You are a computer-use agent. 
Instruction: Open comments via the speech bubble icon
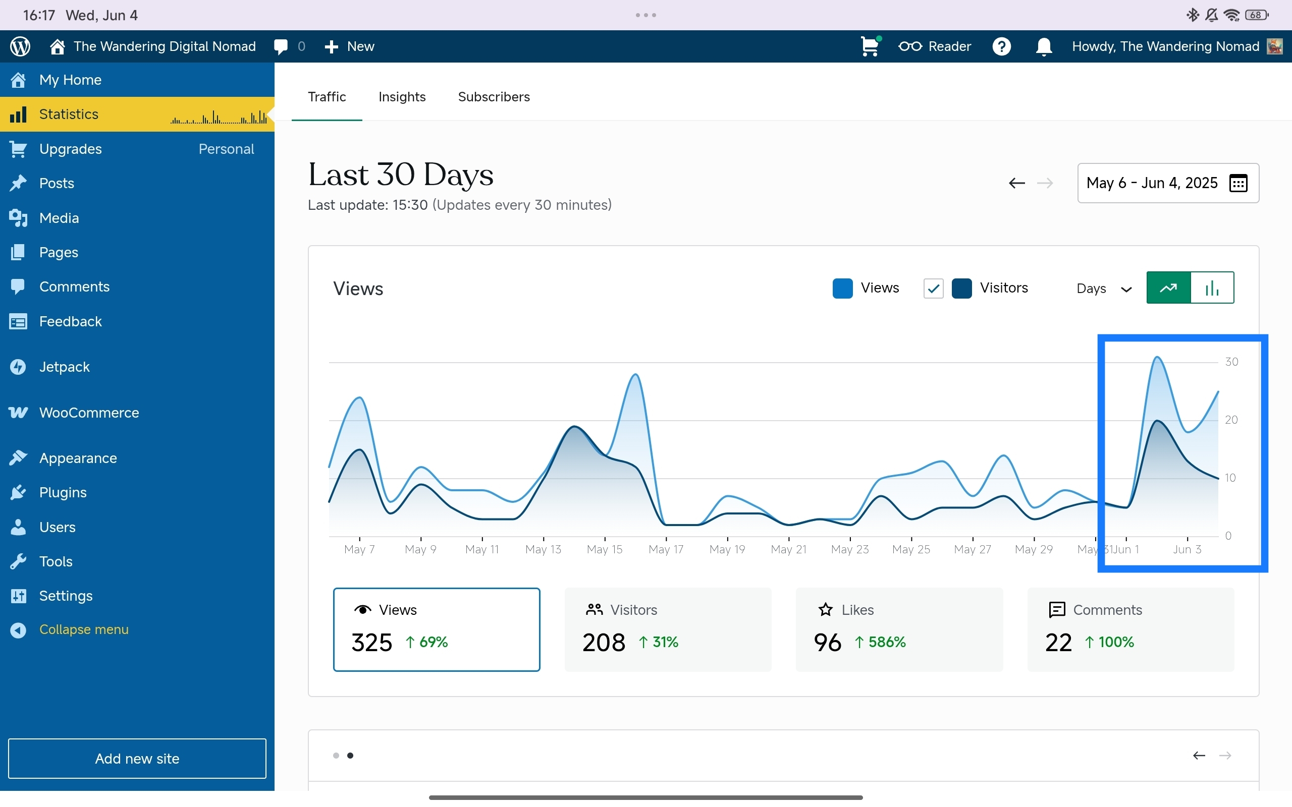pos(281,46)
